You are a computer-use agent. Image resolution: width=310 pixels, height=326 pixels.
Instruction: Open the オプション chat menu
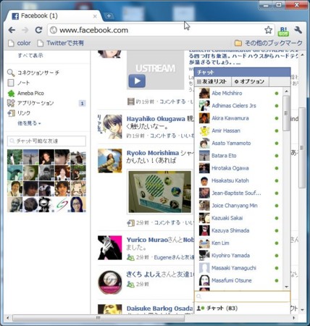click(x=250, y=82)
